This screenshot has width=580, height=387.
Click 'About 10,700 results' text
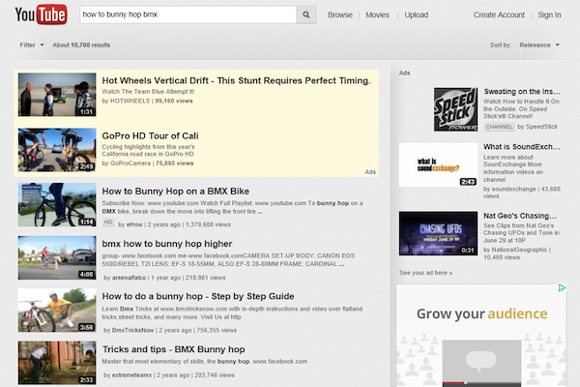[x=81, y=45]
